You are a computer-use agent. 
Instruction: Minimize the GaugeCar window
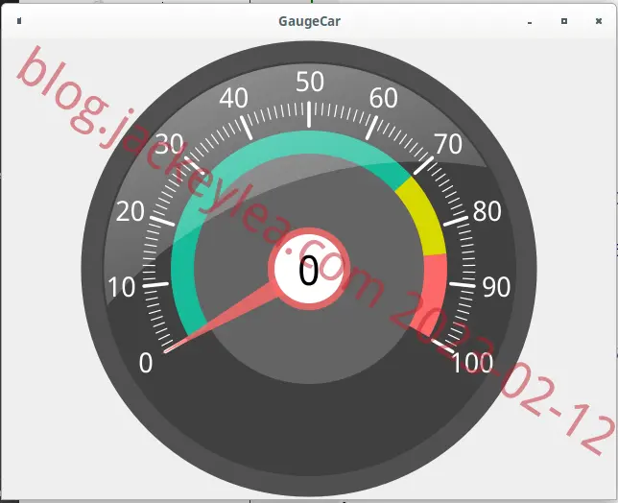530,22
